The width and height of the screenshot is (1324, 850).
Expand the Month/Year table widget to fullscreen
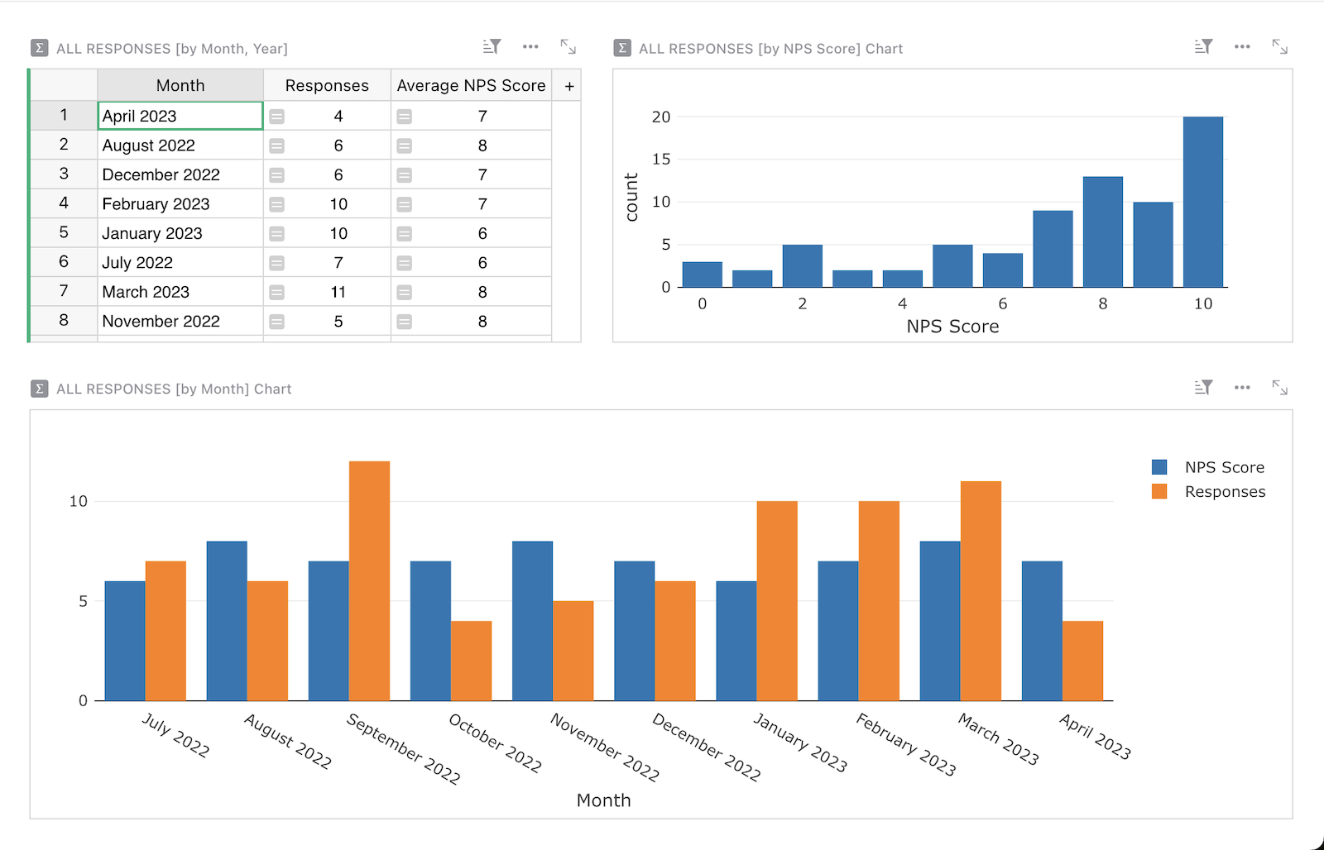click(568, 47)
